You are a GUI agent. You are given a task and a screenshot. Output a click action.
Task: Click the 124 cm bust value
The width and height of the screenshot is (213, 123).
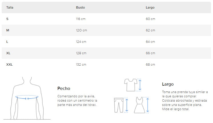pyautogui.click(x=81, y=42)
